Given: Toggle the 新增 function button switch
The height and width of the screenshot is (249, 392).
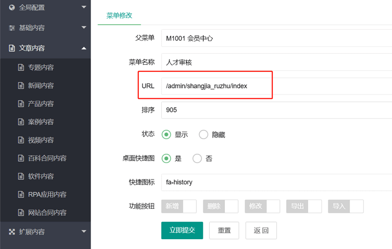Looking at the screenshot, I should [x=179, y=206].
